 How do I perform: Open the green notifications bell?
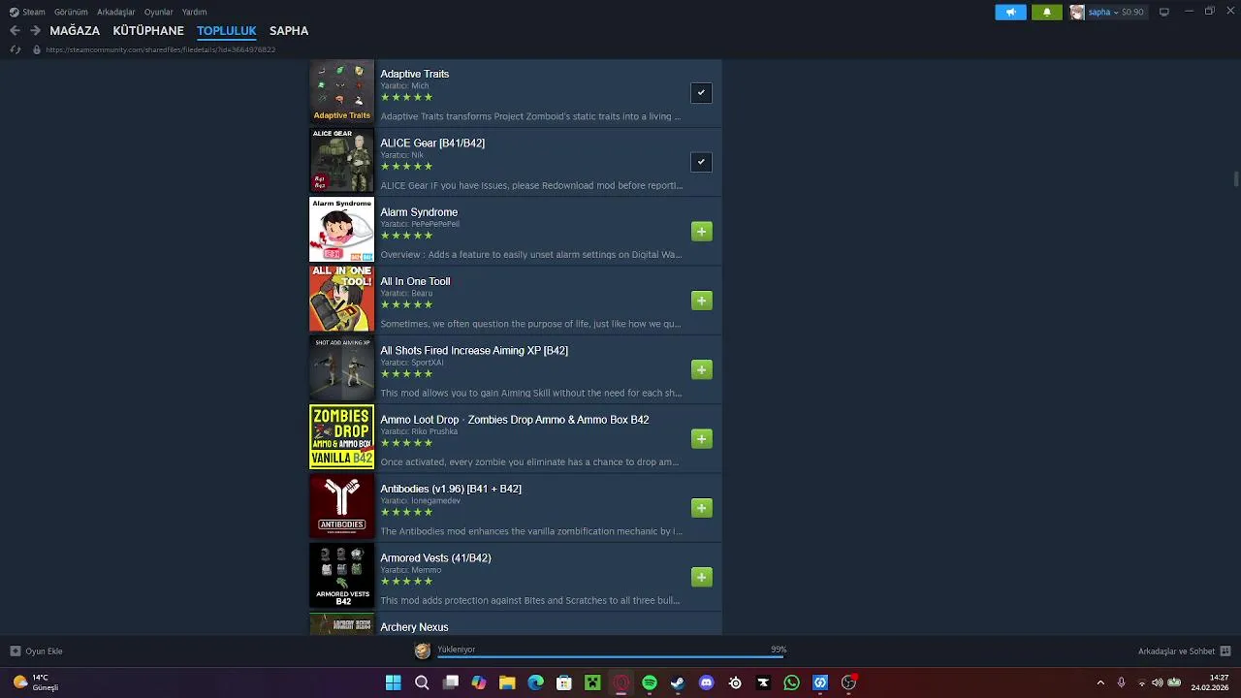coord(1046,13)
